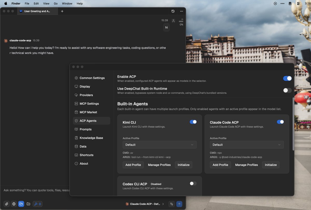Screen dimensions: 311x210
Task: Click the Providers cloud icon in sidebar
Action: pos(76,95)
